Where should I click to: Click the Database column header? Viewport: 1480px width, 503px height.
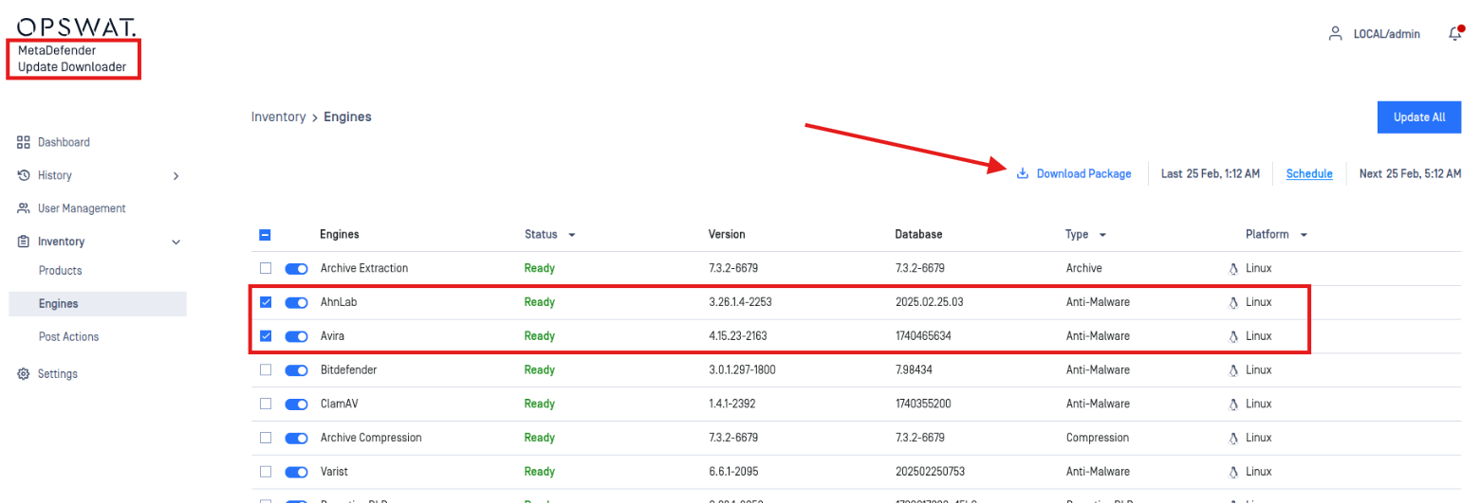pyautogui.click(x=918, y=235)
